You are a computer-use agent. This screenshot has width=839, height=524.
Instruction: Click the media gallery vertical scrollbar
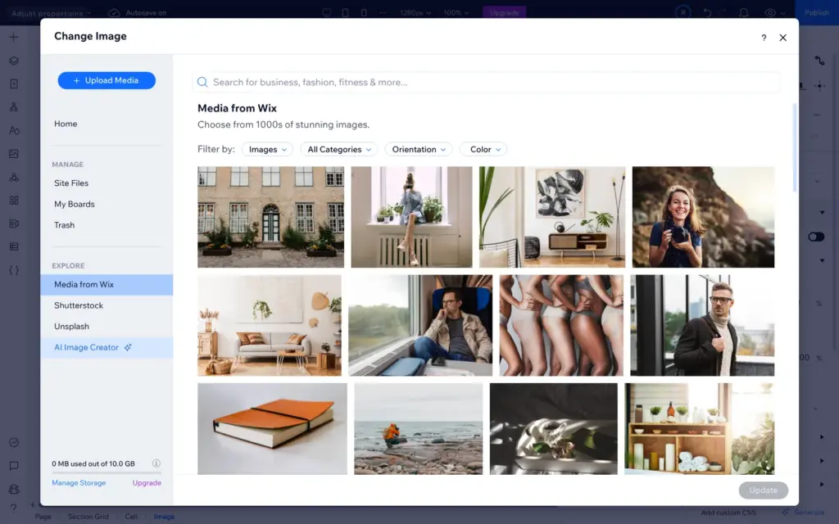795,147
